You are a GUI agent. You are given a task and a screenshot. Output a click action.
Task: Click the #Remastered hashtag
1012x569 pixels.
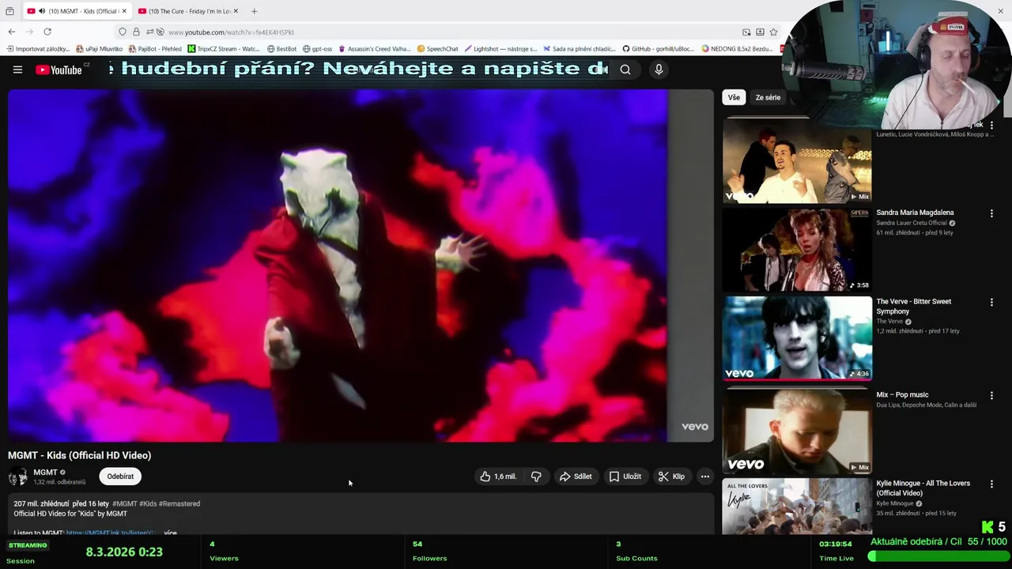click(179, 503)
